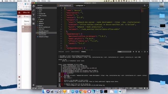Open the Source Control view
This screenshot has height=94, width=168.
point(34,15)
